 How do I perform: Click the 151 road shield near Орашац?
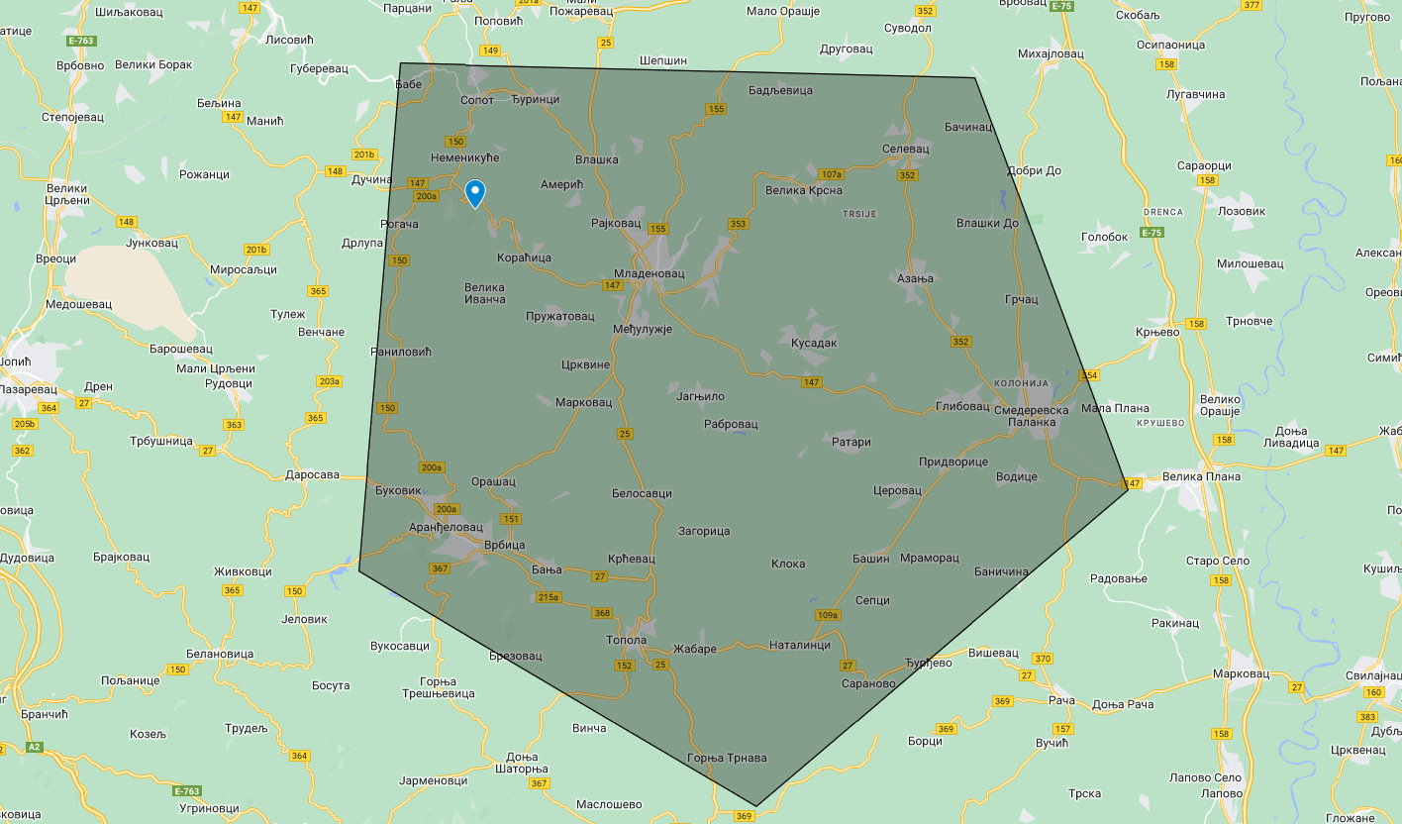(511, 519)
